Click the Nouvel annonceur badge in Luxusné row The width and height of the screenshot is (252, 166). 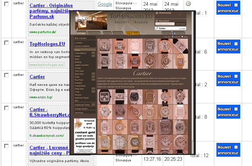tap(228, 150)
